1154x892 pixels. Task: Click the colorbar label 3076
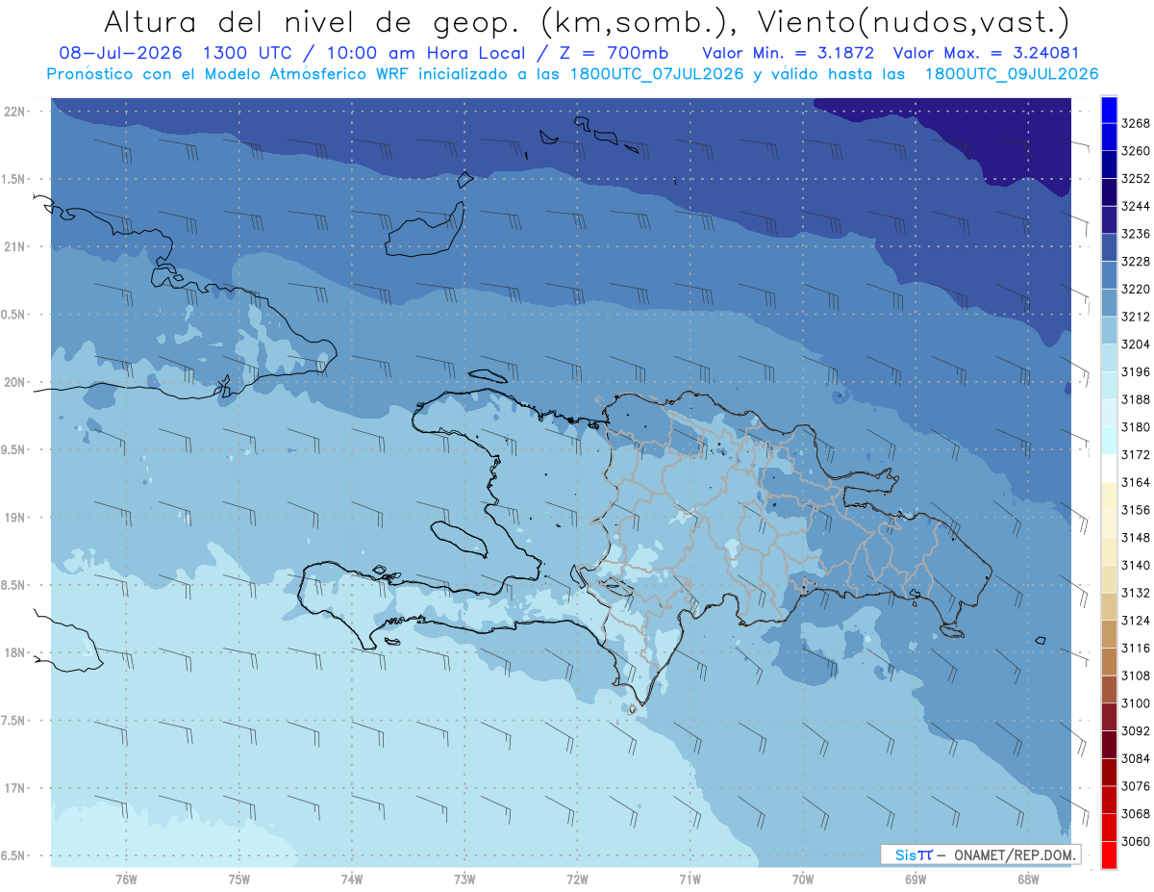pyautogui.click(x=1136, y=786)
